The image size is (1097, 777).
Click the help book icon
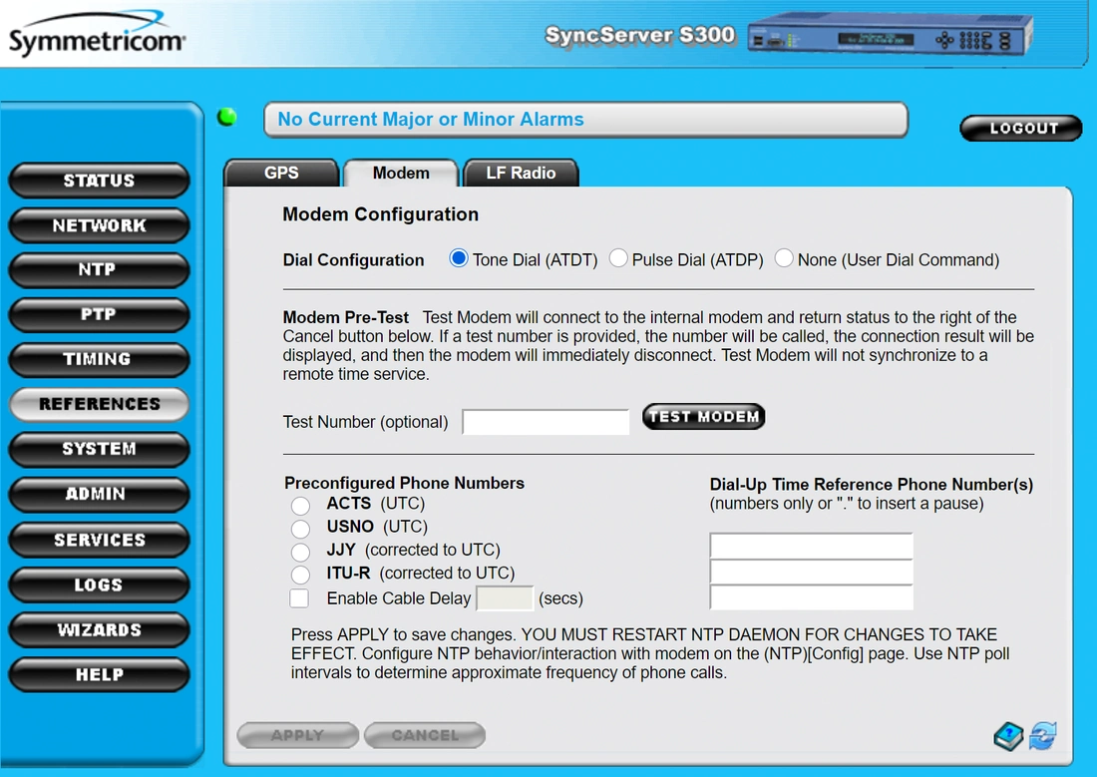[x=1008, y=736]
